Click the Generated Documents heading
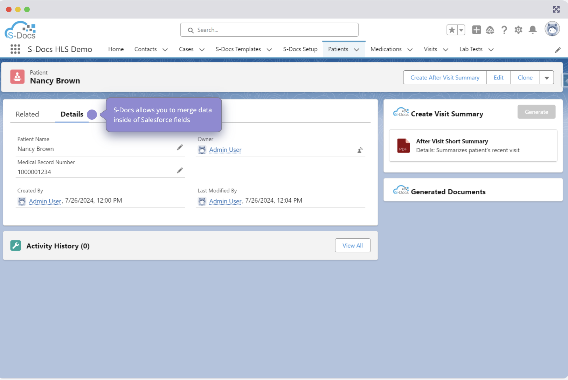Viewport: 568px width, 380px height. pyautogui.click(x=448, y=192)
